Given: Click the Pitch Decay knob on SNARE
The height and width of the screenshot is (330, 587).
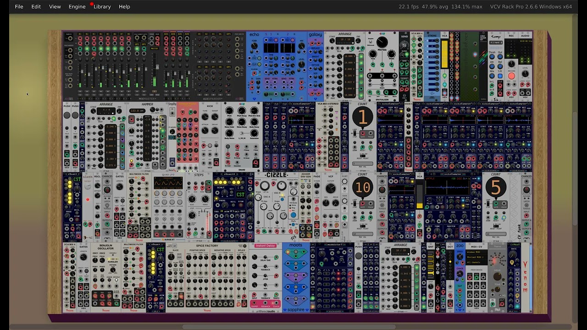Looking at the screenshot, I should pos(242,110).
